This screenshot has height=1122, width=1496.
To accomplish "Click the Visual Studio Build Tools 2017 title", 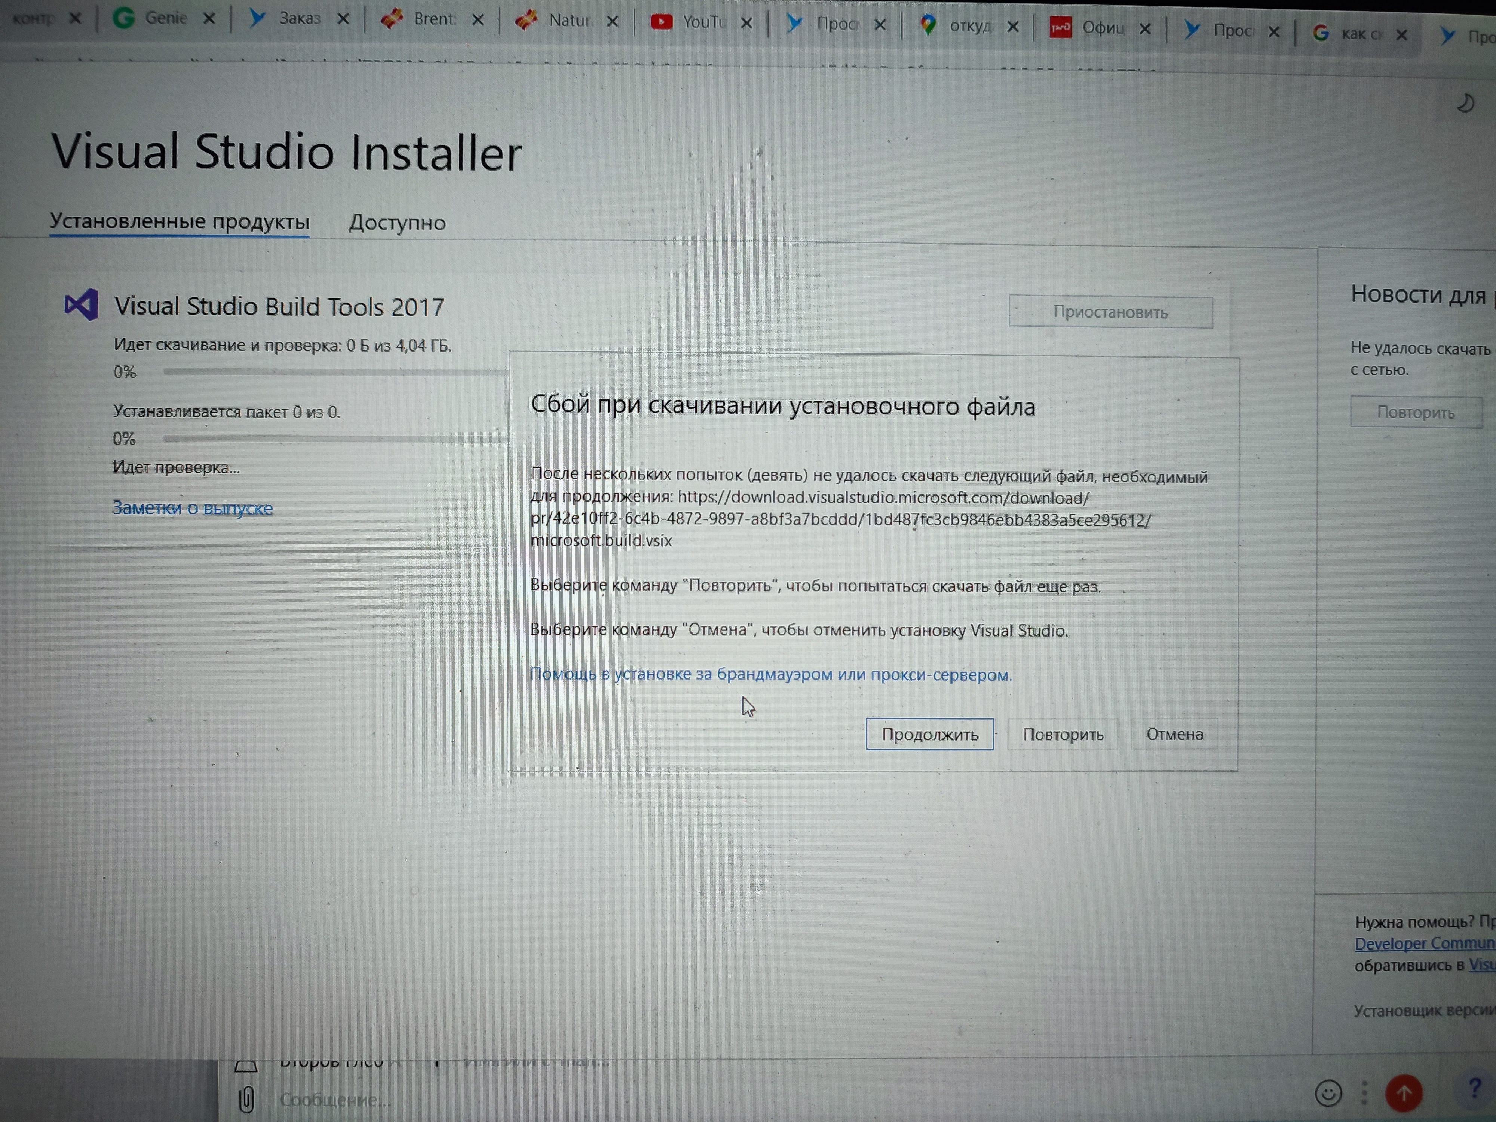I will 279,306.
